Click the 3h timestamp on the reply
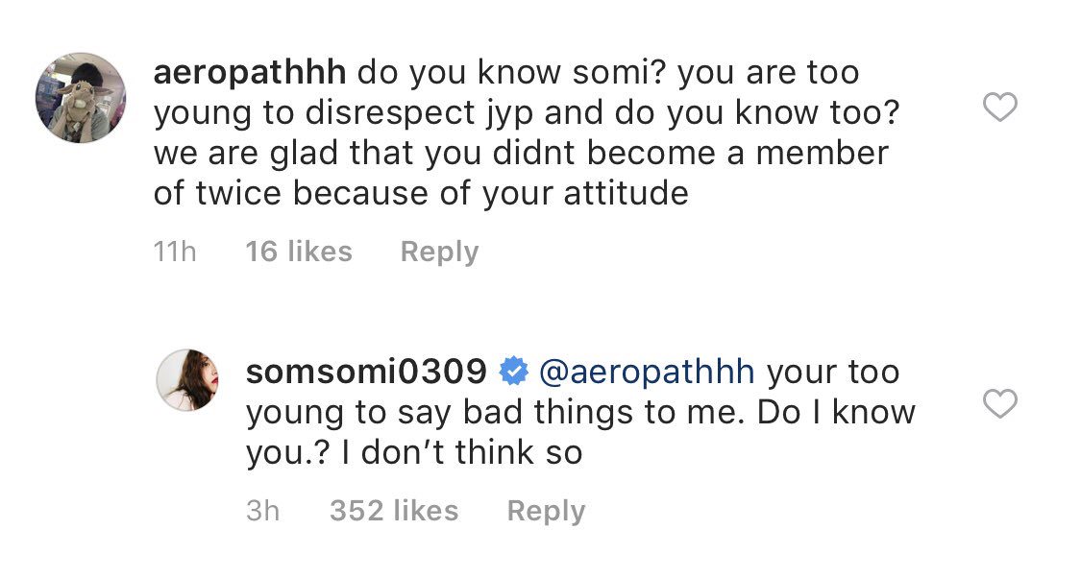 pyautogui.click(x=262, y=511)
